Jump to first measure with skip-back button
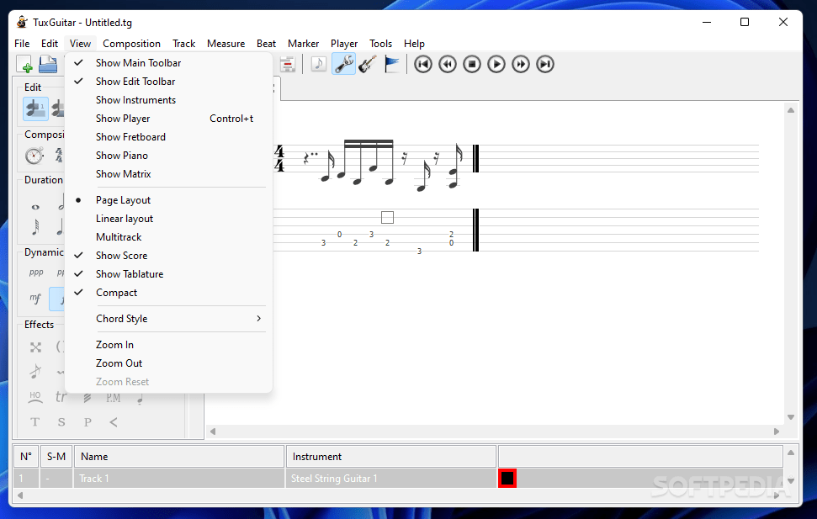 point(422,64)
